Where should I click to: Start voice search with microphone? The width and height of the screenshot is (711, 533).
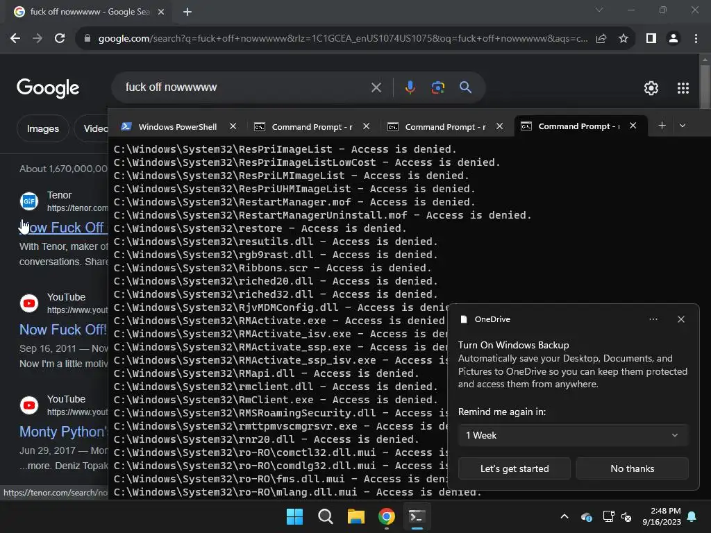410,87
